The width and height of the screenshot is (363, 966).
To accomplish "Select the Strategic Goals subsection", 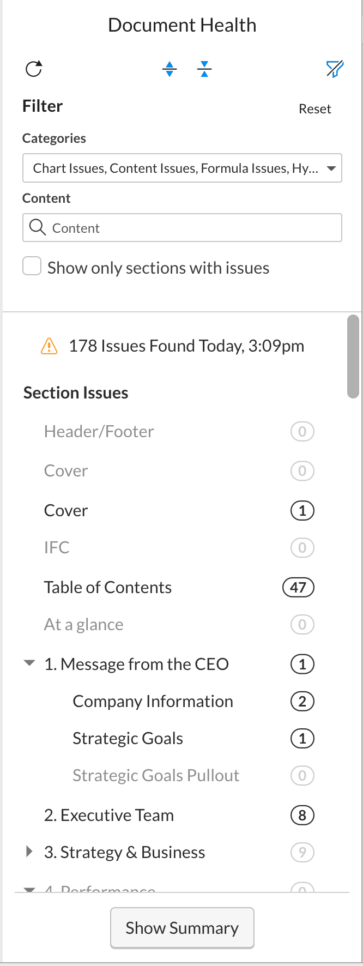I will [x=128, y=739].
